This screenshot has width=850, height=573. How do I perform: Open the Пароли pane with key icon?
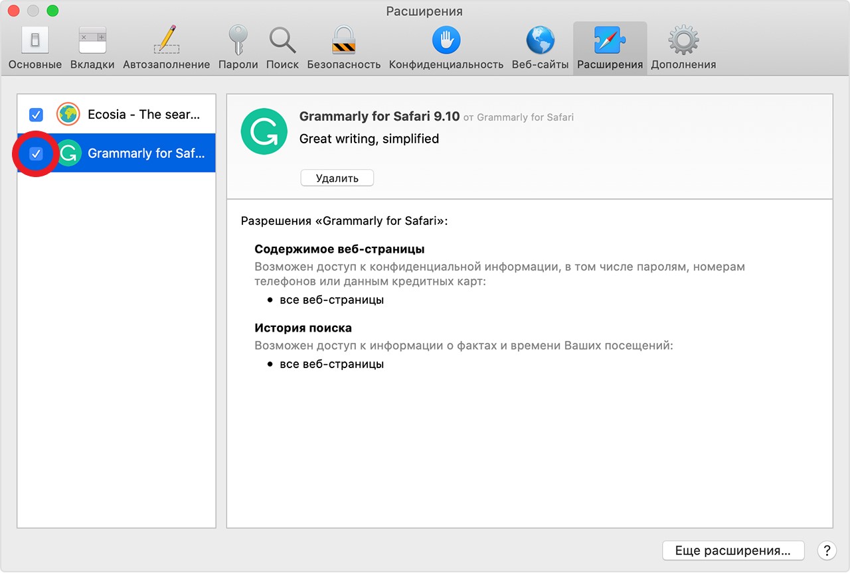[238, 47]
